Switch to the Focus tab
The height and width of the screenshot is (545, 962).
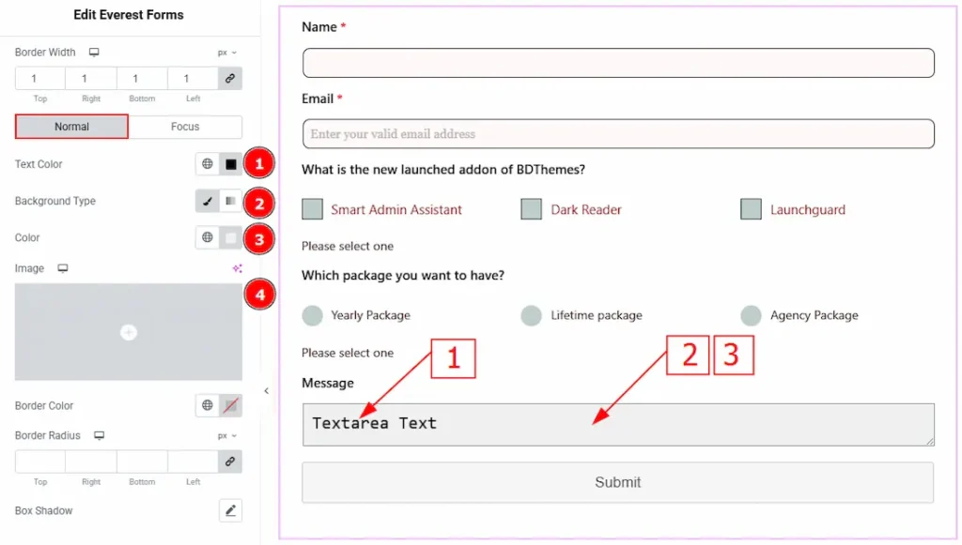click(185, 127)
